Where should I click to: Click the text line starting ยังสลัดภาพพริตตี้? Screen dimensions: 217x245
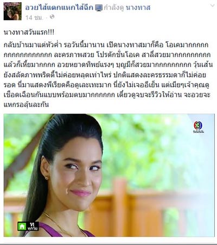(x=105, y=75)
